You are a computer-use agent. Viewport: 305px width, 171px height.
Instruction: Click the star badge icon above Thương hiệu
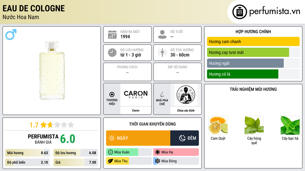112,94
